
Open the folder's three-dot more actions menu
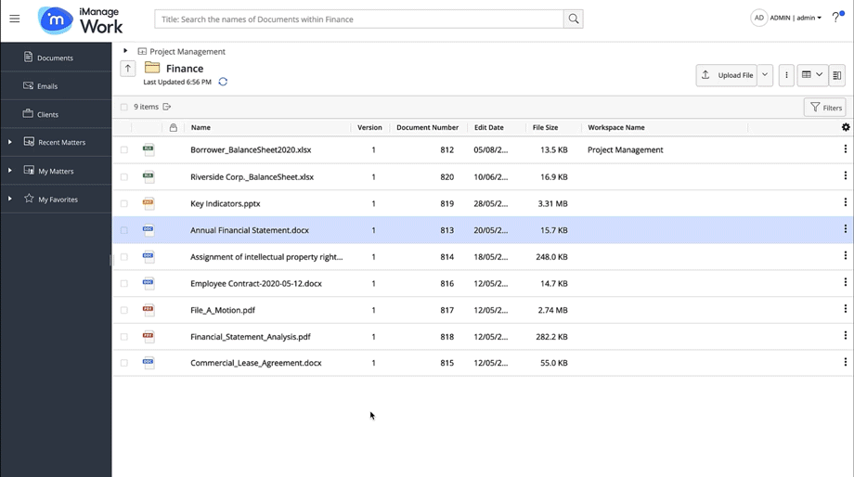(x=786, y=75)
